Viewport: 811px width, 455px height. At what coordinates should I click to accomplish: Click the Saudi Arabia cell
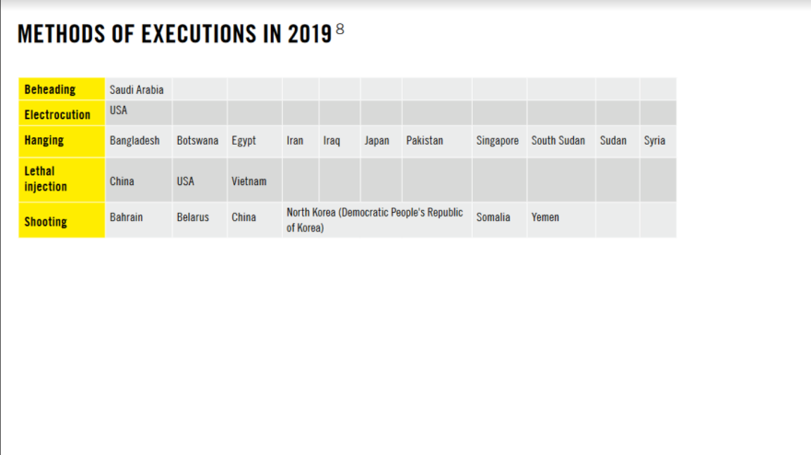(136, 89)
